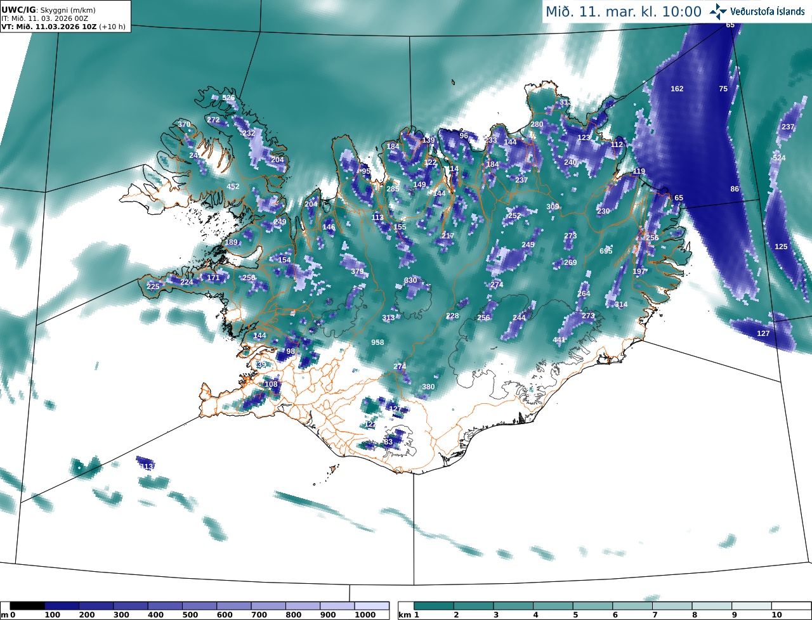Select the 225 value on Snæfellsnes tip
Screen dimensions: 812x620
point(153,287)
